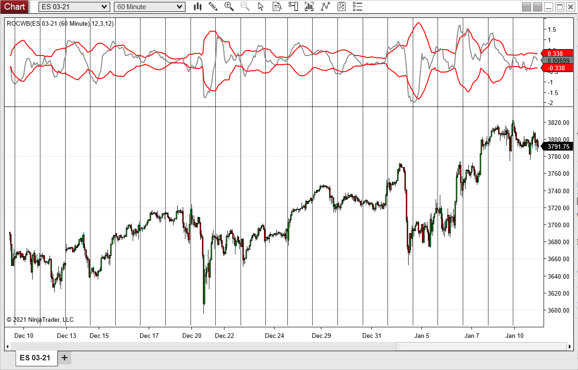Open the Data Box icon

(x=277, y=6)
